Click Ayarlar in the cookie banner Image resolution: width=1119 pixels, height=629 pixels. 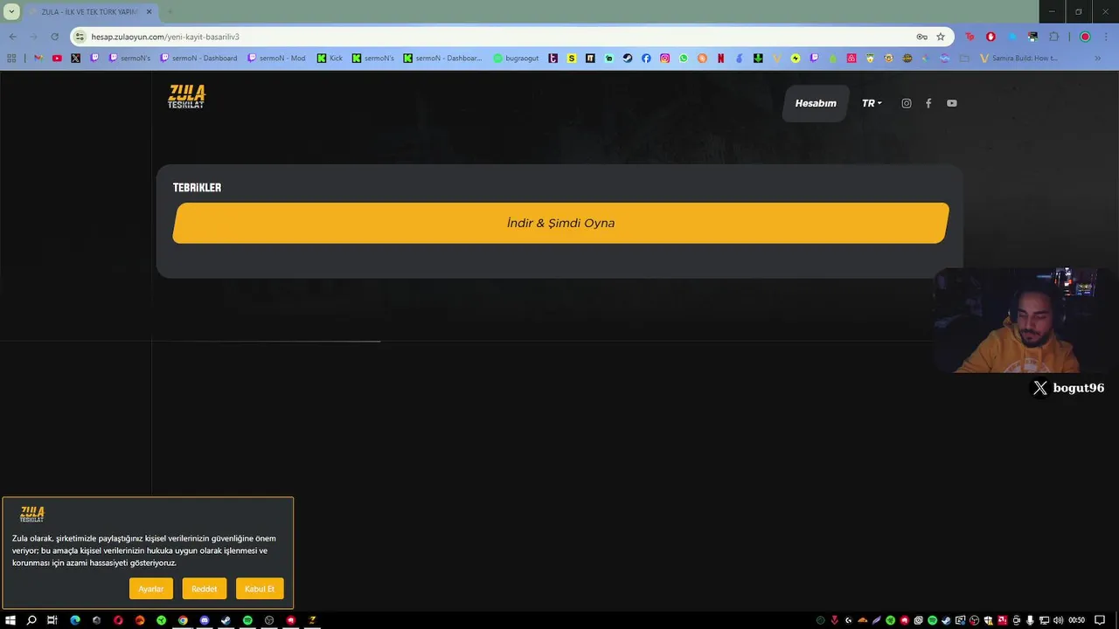coord(151,589)
